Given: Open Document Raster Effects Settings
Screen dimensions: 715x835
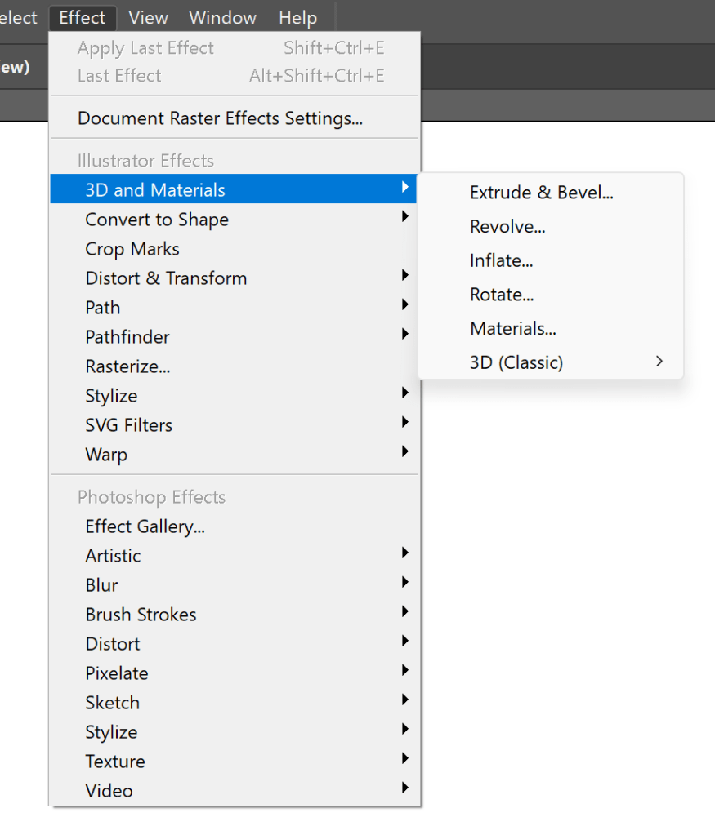Looking at the screenshot, I should [x=220, y=118].
